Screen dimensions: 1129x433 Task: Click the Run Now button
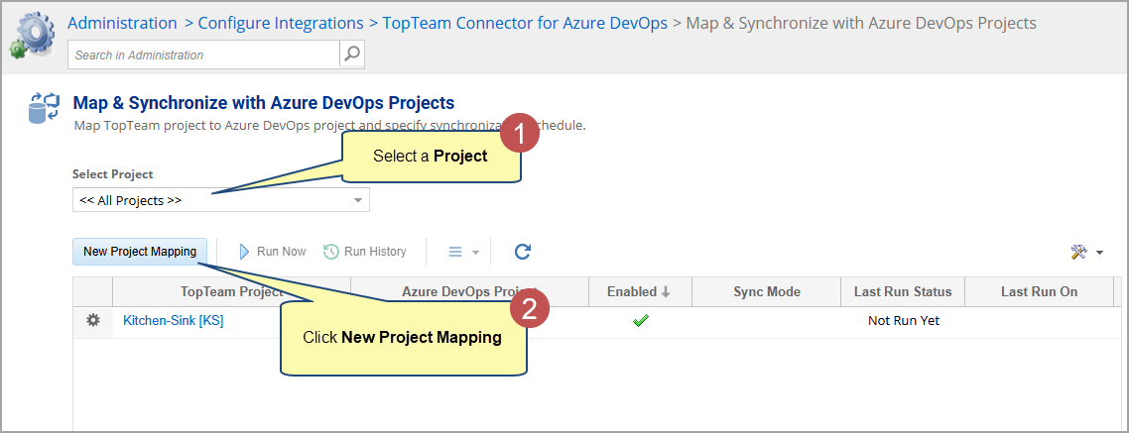pyautogui.click(x=272, y=252)
